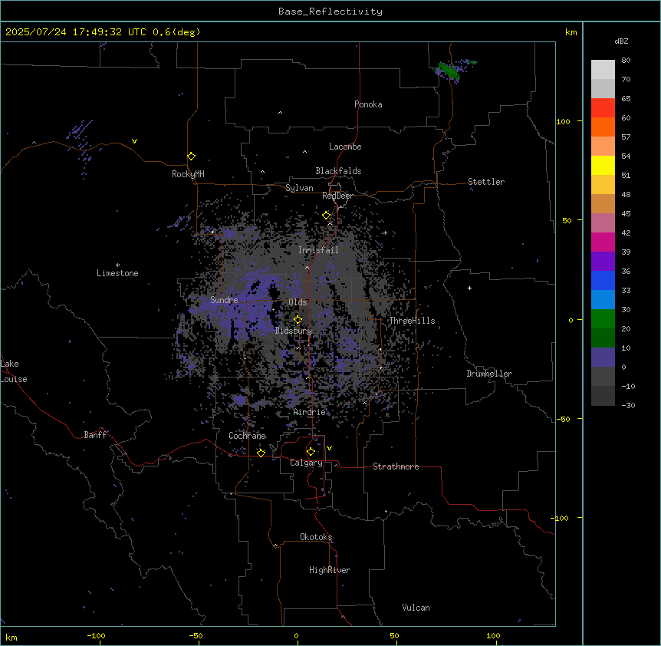Click the red 65 dBZ legend color

point(603,108)
